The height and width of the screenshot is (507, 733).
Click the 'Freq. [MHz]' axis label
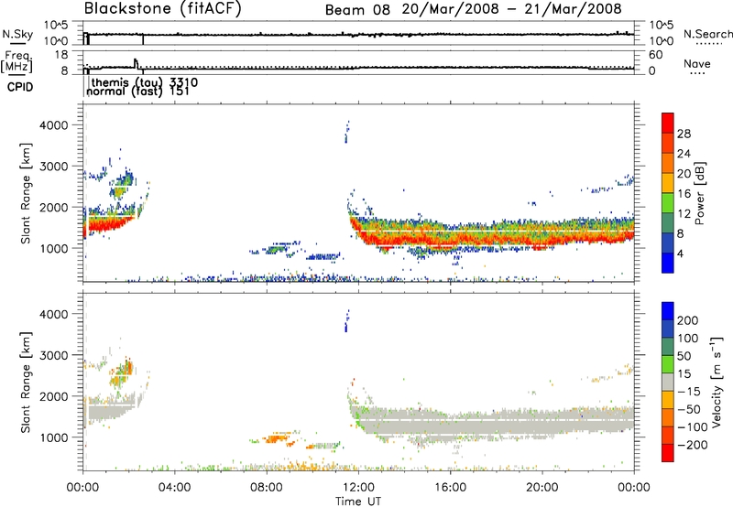[x=16, y=61]
